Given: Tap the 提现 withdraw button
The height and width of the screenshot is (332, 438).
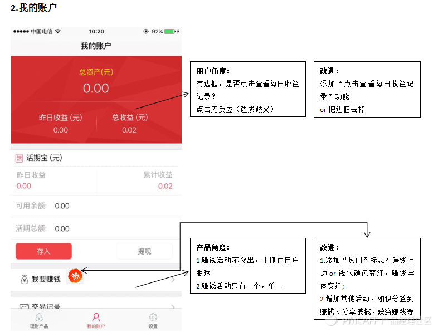Looking at the screenshot, I should (144, 251).
